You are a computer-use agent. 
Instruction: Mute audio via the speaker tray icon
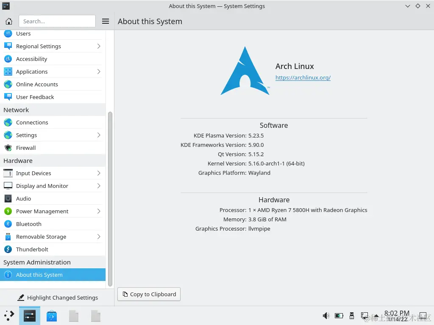326,316
